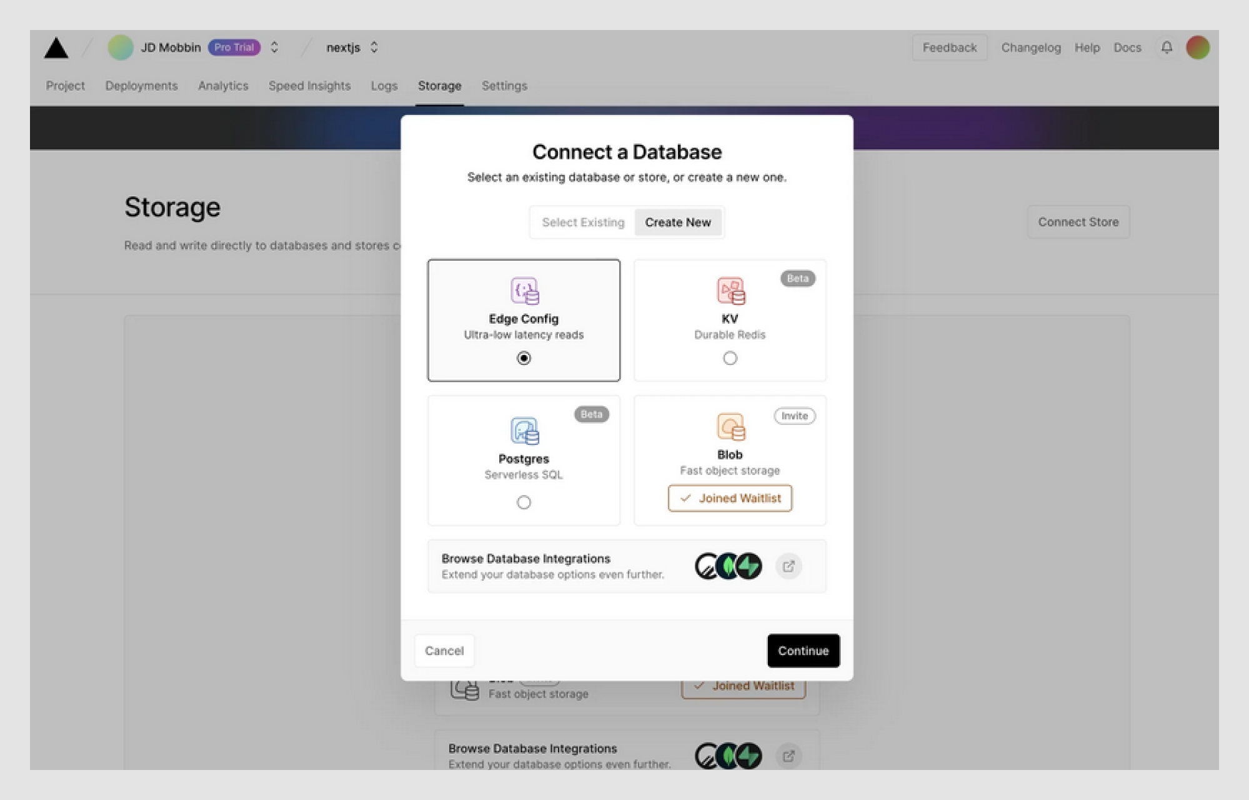
Task: Click the background integration logos cluster
Action: pos(729,756)
